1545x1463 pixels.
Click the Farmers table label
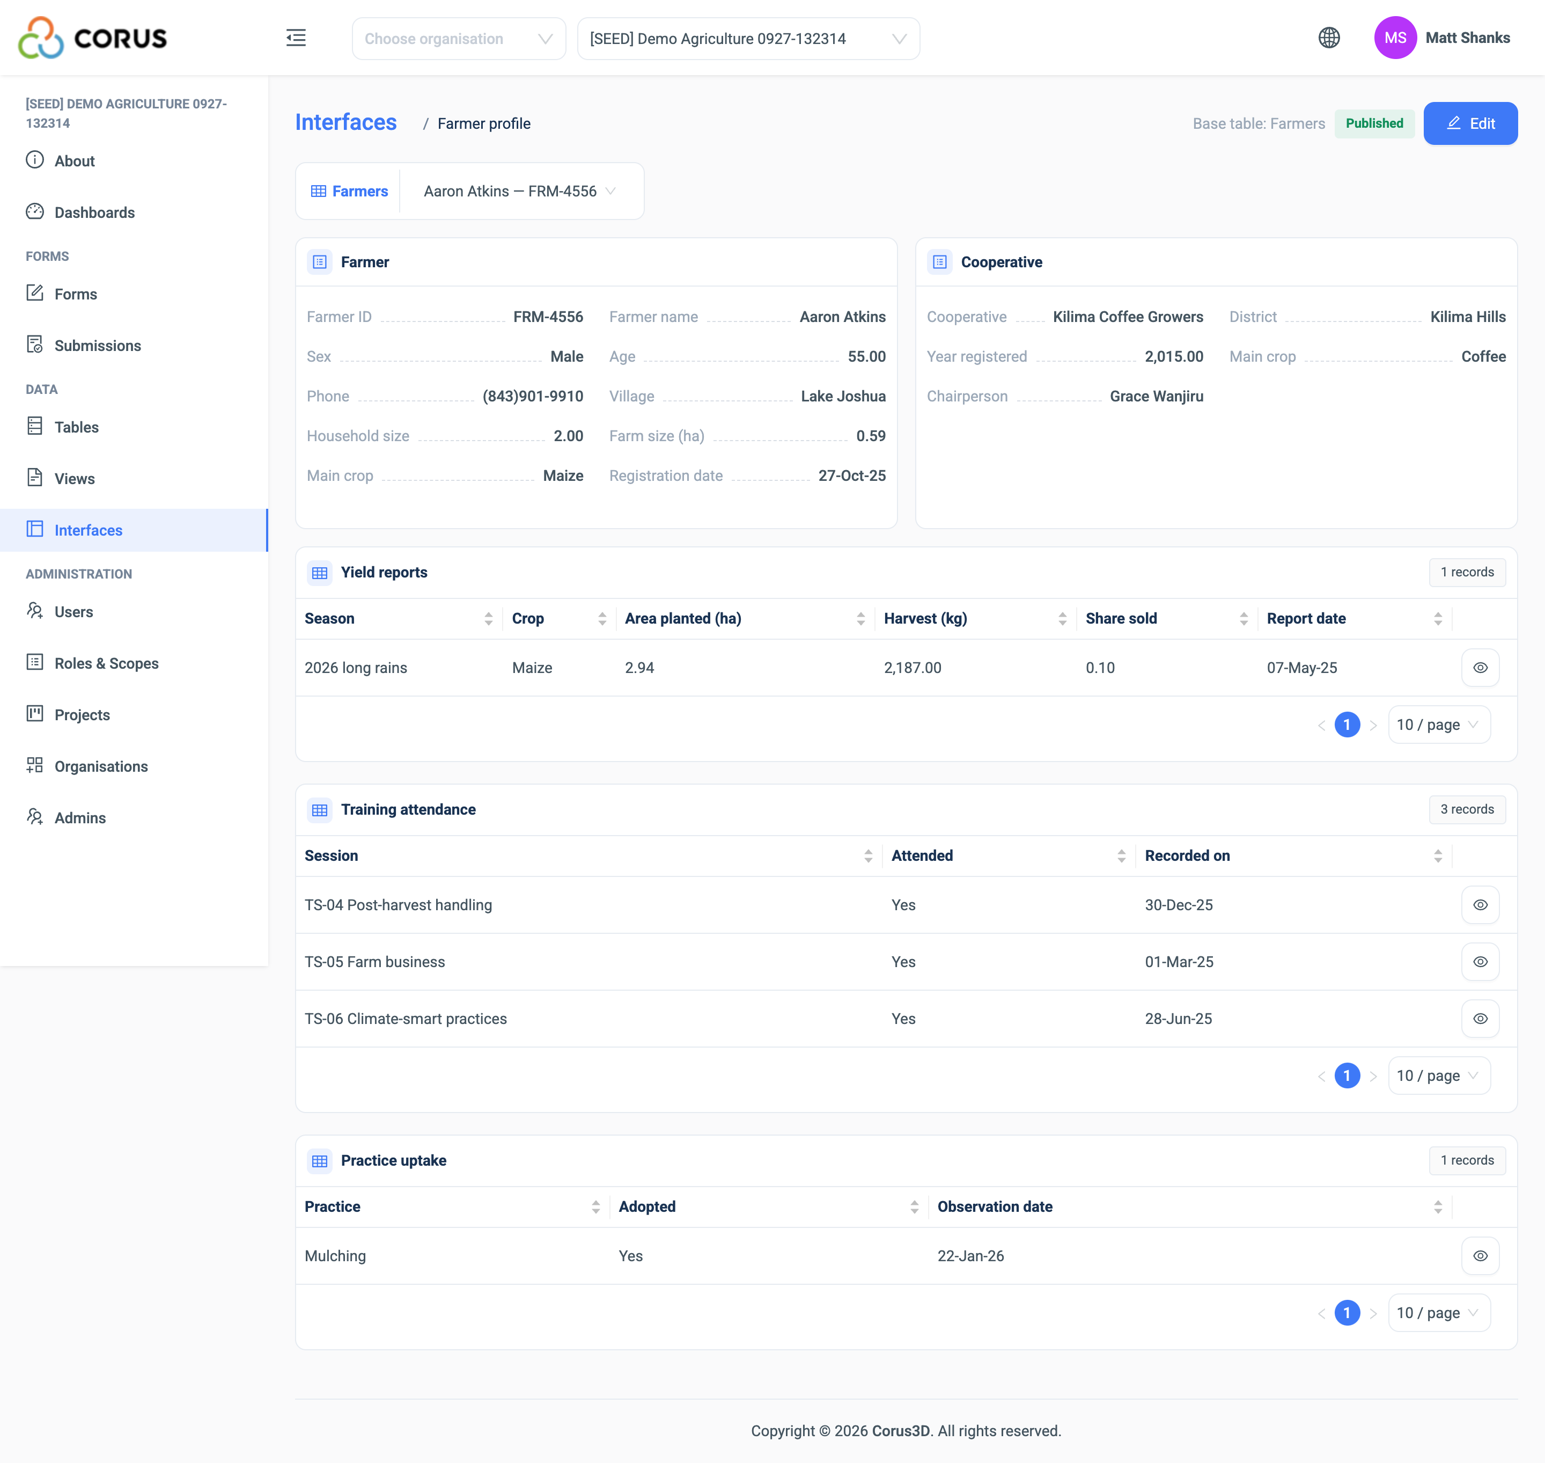349,191
